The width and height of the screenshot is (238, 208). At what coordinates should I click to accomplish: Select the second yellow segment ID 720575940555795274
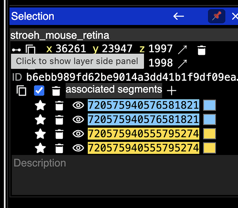coord(144,148)
